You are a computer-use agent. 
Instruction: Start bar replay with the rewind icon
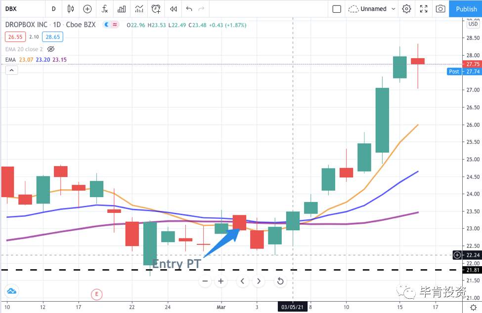[x=174, y=9]
